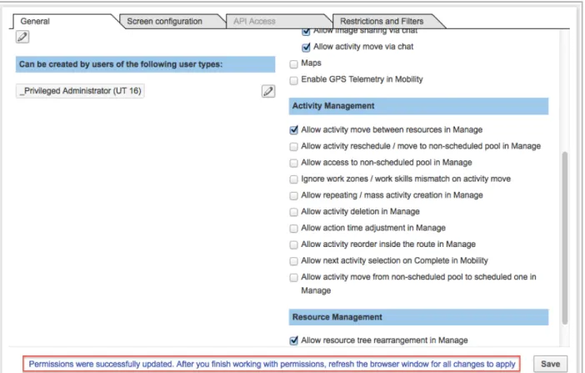Viewport: 585px width, 373px height.
Task: Enable the Maps checkbox
Action: point(293,64)
